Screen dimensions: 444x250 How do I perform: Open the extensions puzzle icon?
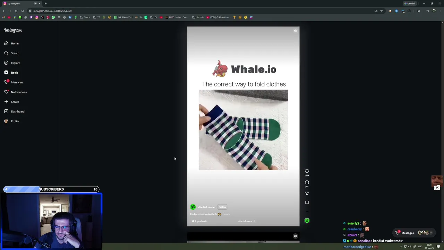pos(409,11)
